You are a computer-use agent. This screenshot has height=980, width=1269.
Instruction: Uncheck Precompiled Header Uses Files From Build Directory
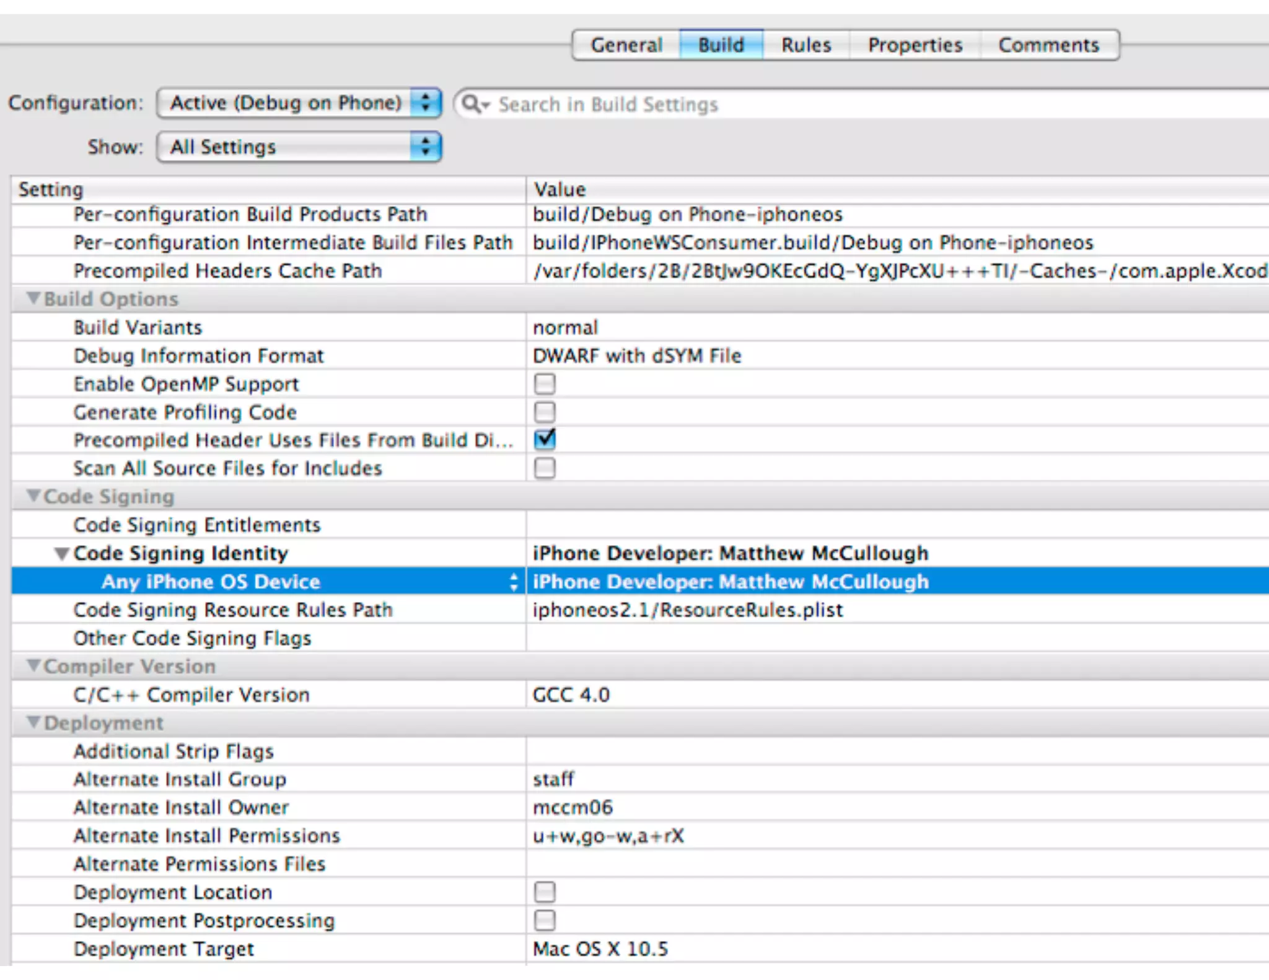tap(545, 440)
